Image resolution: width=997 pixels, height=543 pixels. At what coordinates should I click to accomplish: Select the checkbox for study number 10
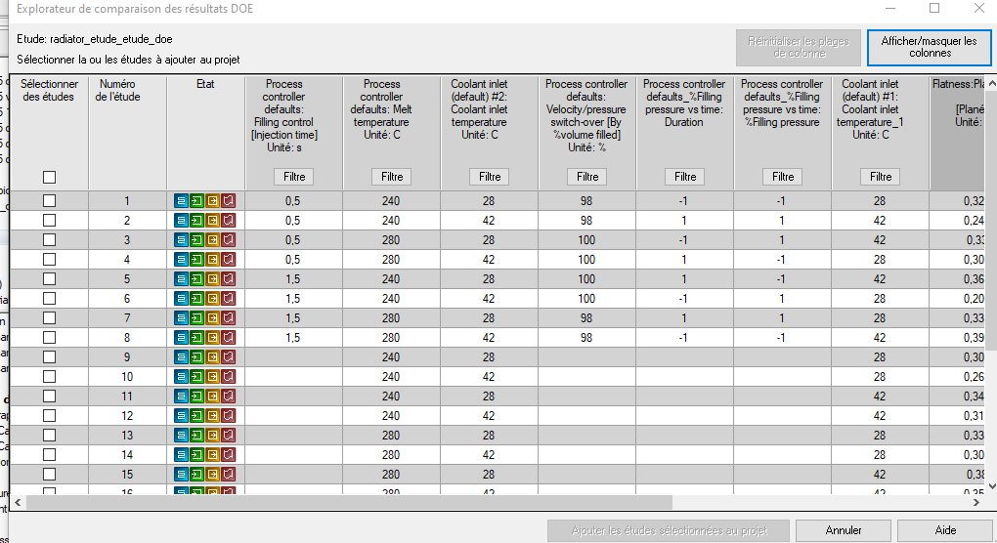pos(50,377)
